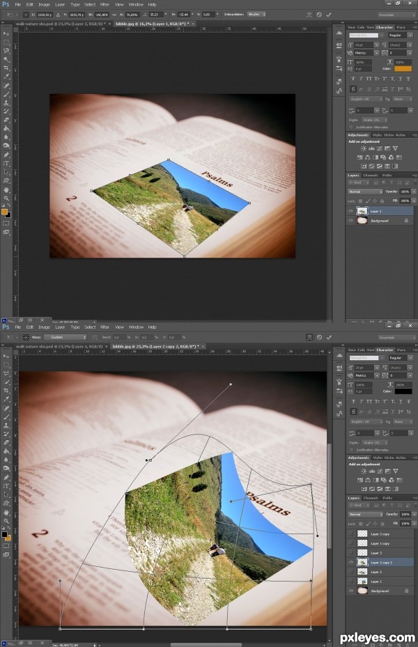Open Filter menu in top window
This screenshot has width=418, height=647.
104,5
